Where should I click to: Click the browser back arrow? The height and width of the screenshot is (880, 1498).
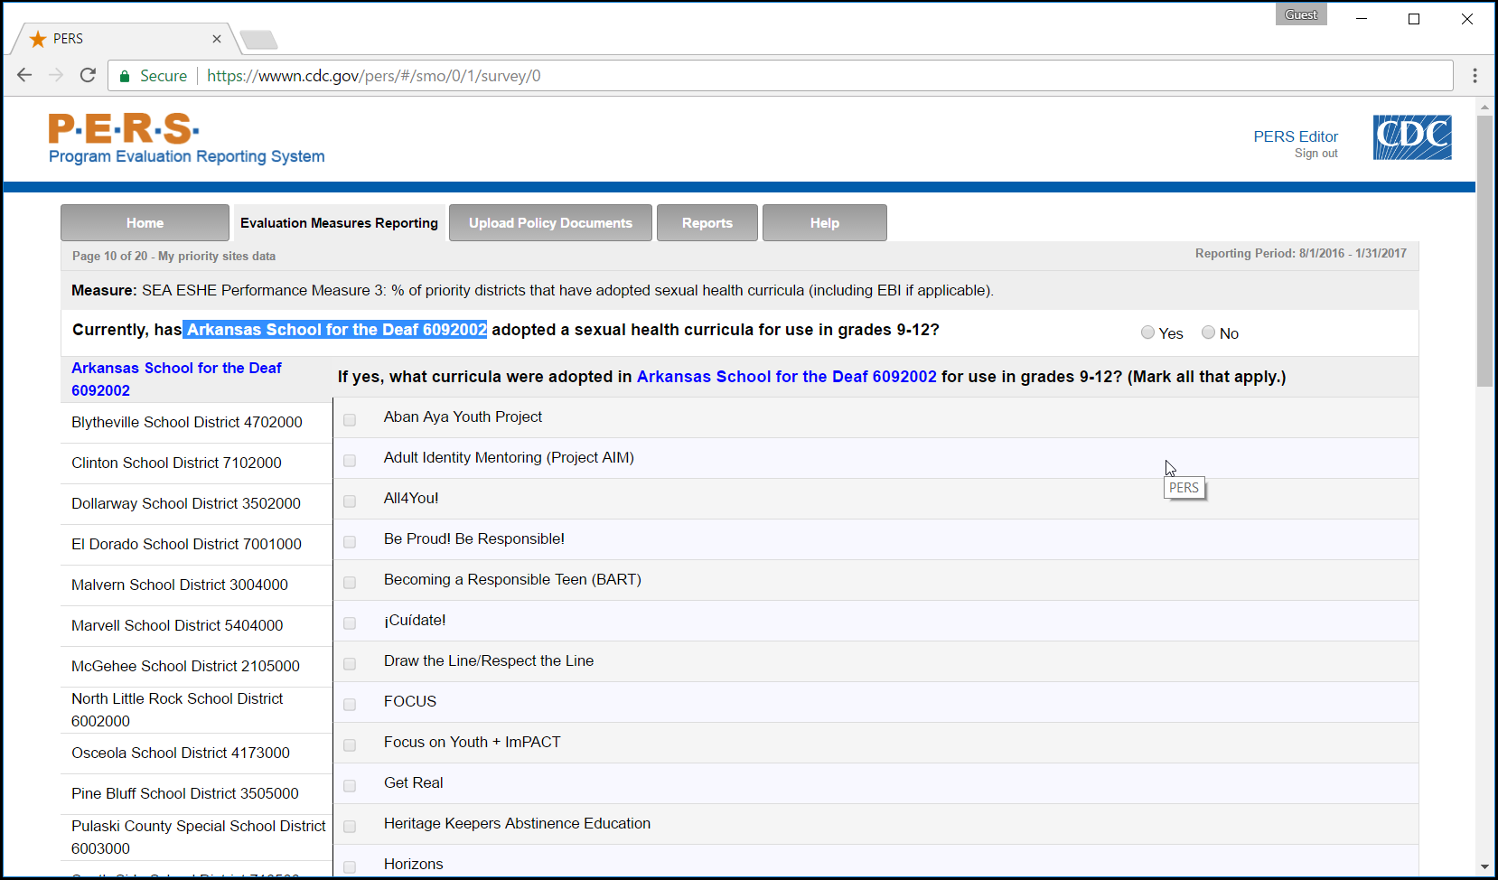(x=24, y=75)
